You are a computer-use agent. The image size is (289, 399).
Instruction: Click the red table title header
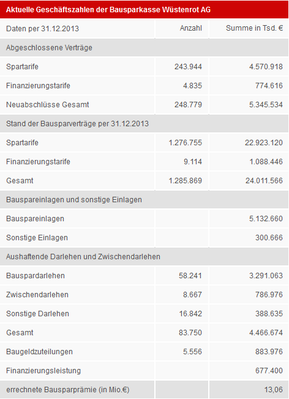(x=144, y=9)
